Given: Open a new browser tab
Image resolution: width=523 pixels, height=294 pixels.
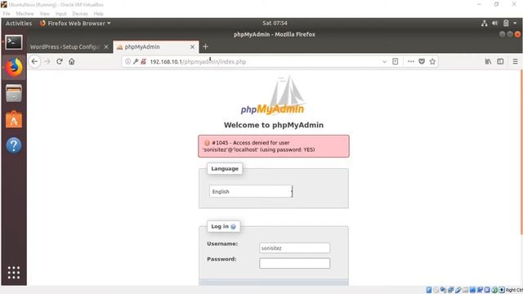Looking at the screenshot, I should (x=205, y=47).
